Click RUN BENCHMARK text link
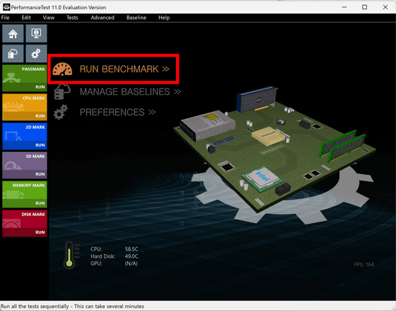The image size is (396, 311). click(124, 69)
